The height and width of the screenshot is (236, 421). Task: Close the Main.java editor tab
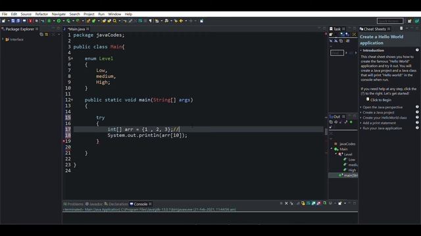click(x=87, y=29)
